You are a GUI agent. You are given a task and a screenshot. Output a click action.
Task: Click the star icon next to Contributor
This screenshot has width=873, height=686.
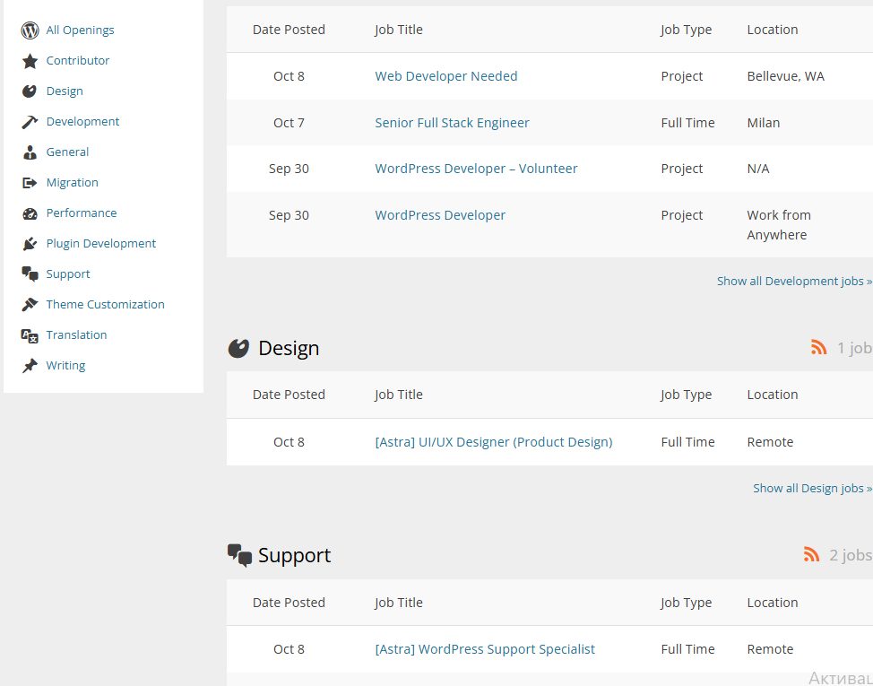(x=30, y=61)
